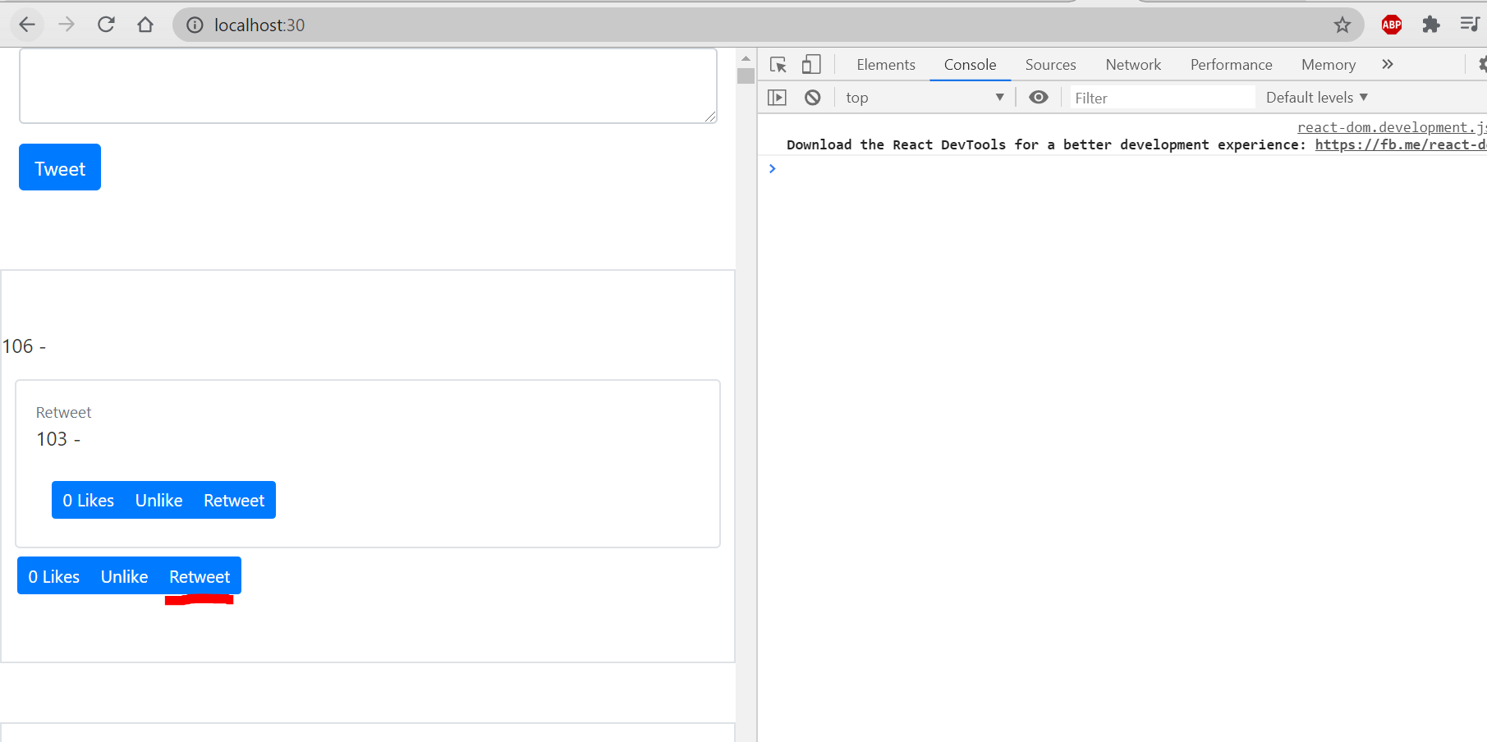The width and height of the screenshot is (1487, 742).
Task: Show the console sidebar
Action: coord(777,98)
